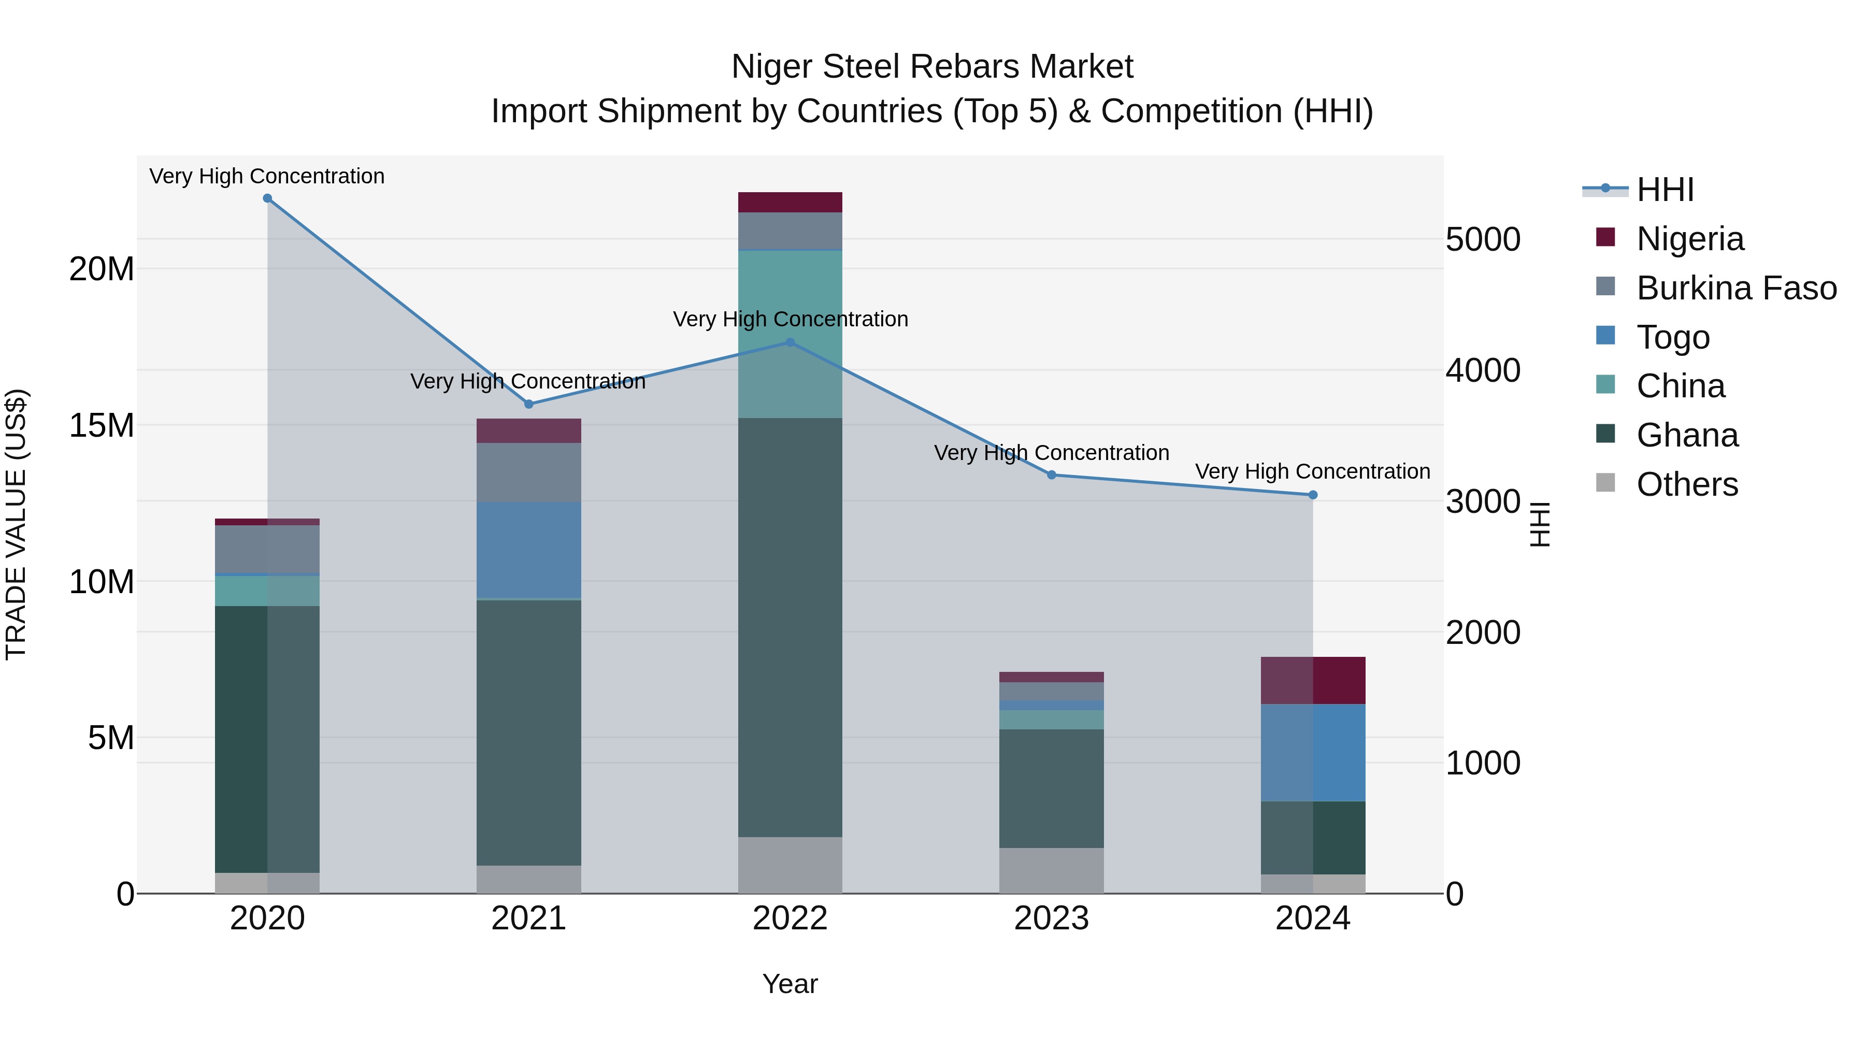
Task: Click the 2021 x-axis label
Action: pyautogui.click(x=528, y=918)
